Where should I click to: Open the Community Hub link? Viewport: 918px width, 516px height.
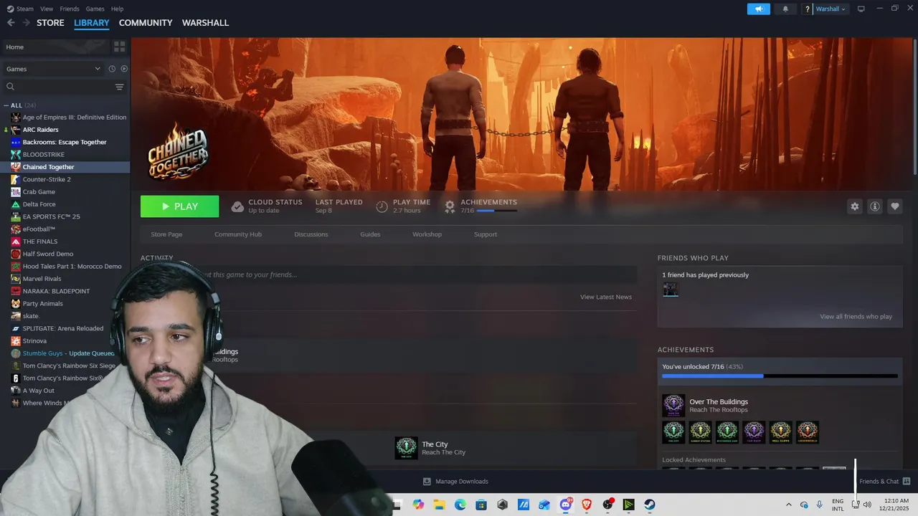click(238, 234)
